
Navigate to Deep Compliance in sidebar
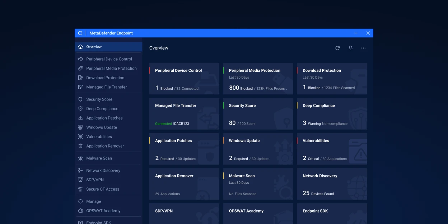[102, 109]
